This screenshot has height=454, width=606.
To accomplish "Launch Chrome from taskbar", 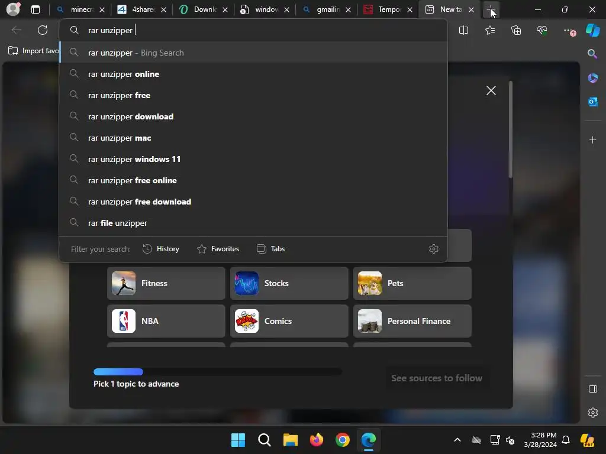I will tap(343, 440).
